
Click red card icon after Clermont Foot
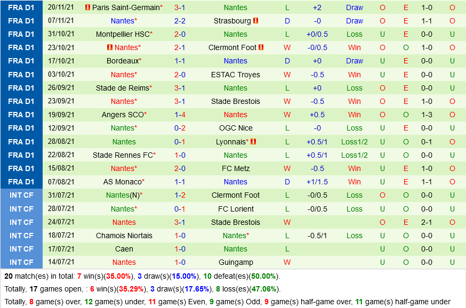[261, 47]
